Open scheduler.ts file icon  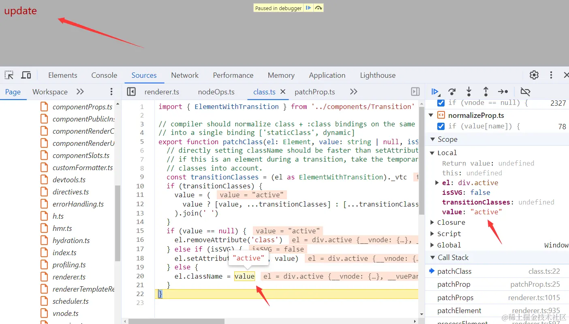(45, 301)
